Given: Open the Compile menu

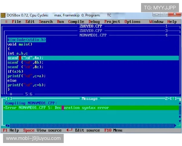Looking at the screenshot, I should click(76, 22).
